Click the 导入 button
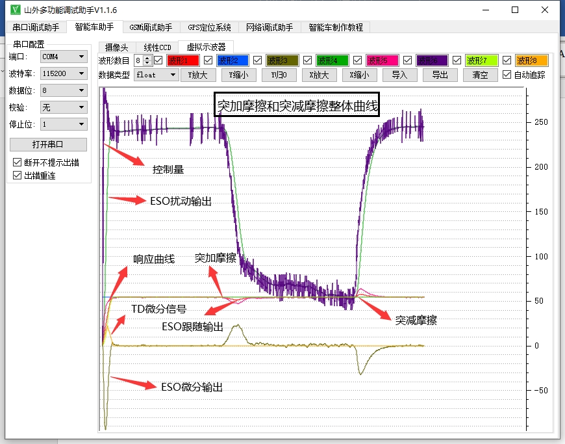Screen dimensions: 565x444 click(399, 75)
